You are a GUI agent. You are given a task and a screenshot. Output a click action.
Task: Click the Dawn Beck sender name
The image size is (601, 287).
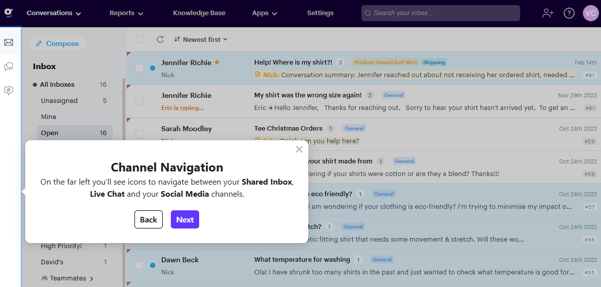180,260
